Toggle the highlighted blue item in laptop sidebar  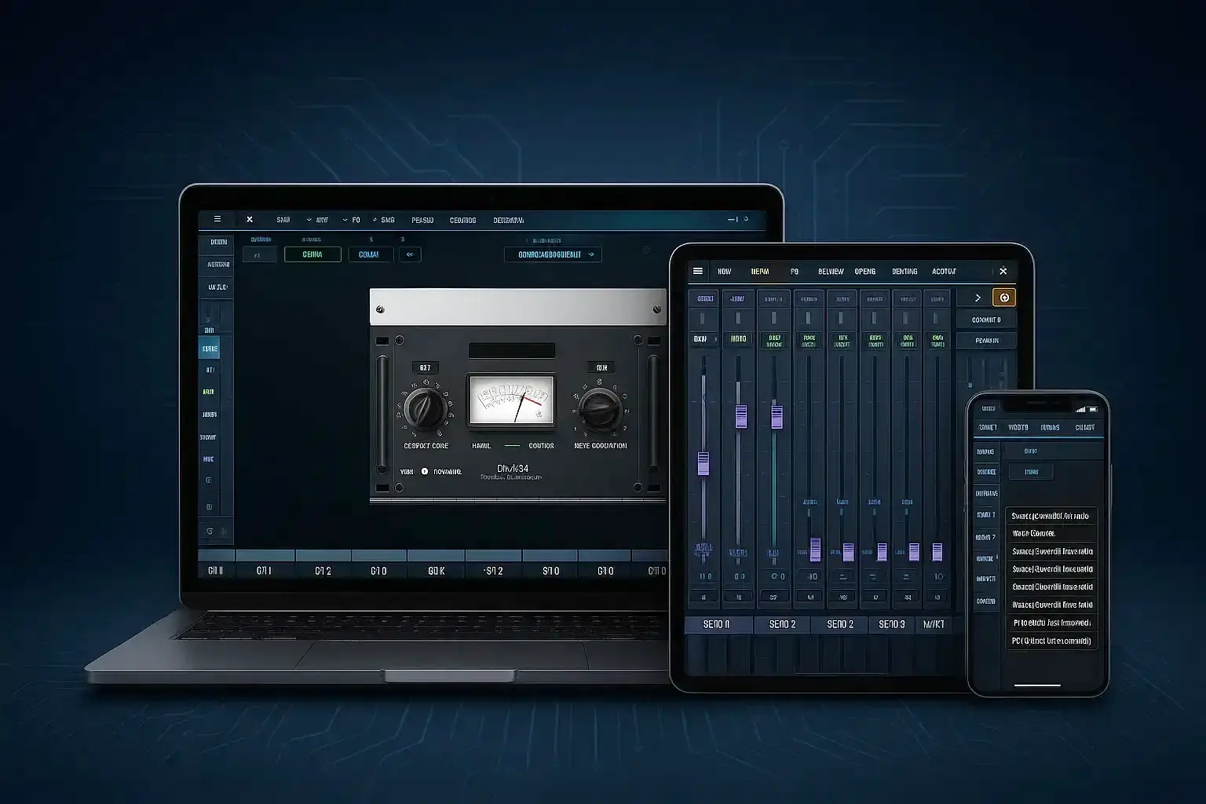[x=210, y=349]
